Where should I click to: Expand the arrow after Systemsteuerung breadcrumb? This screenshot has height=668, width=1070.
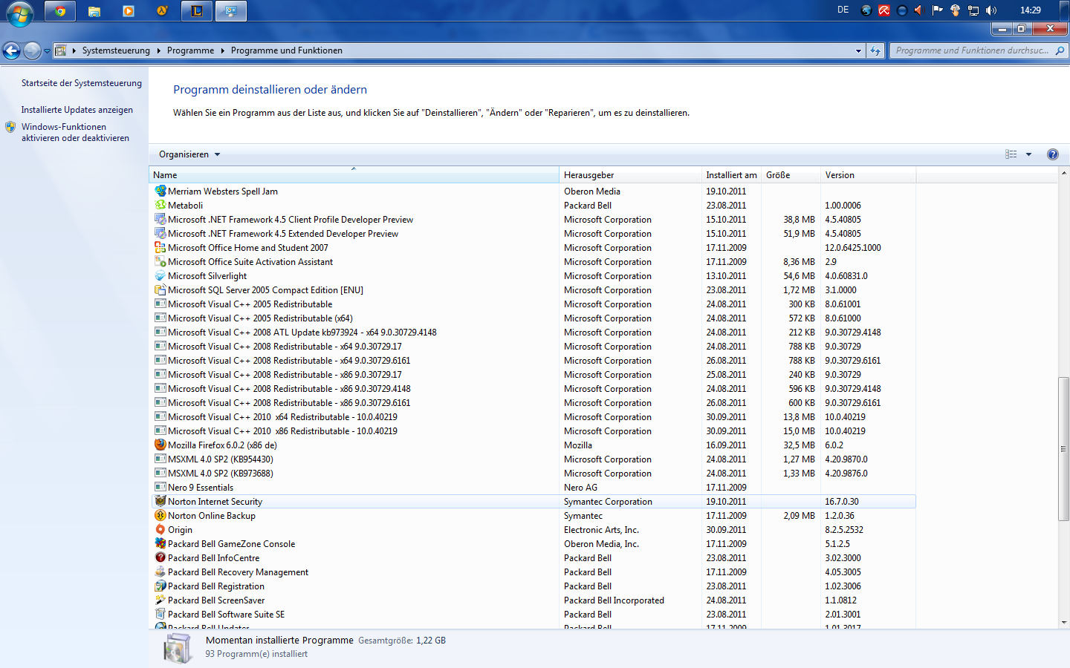click(x=159, y=50)
